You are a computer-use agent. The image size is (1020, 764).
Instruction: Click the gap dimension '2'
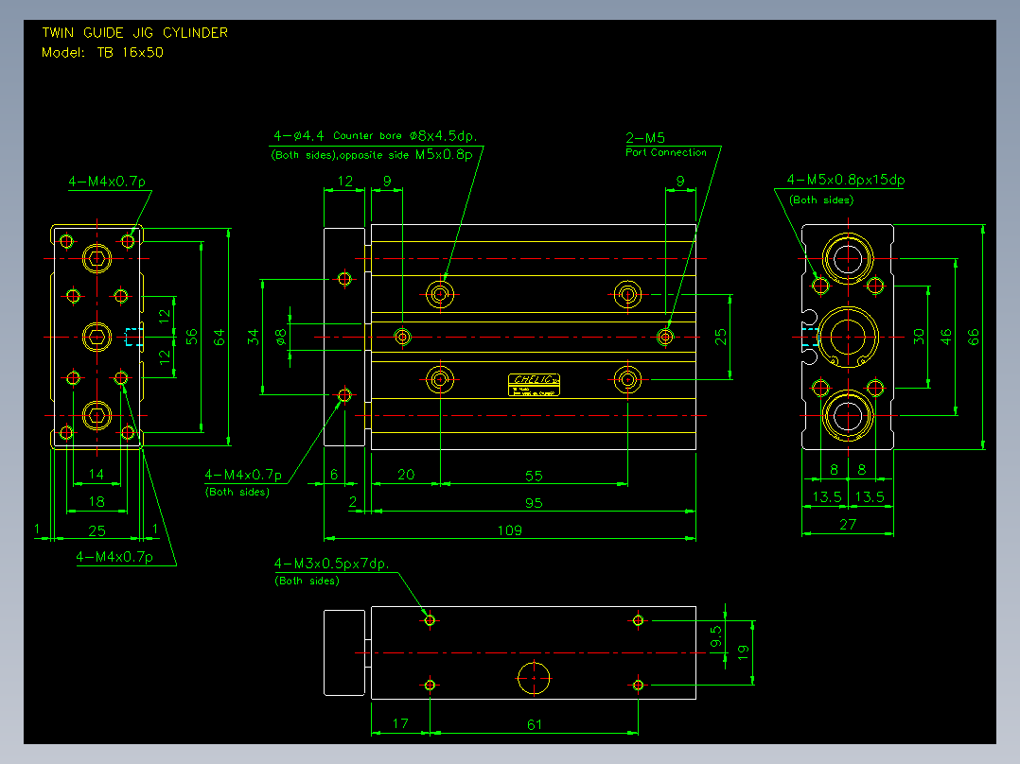coord(353,502)
